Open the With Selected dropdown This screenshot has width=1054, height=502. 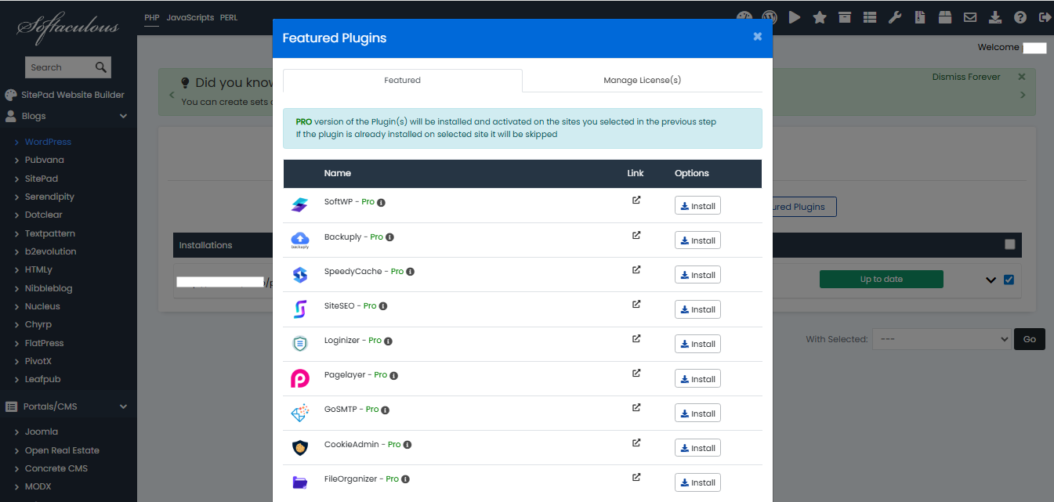pyautogui.click(x=941, y=339)
